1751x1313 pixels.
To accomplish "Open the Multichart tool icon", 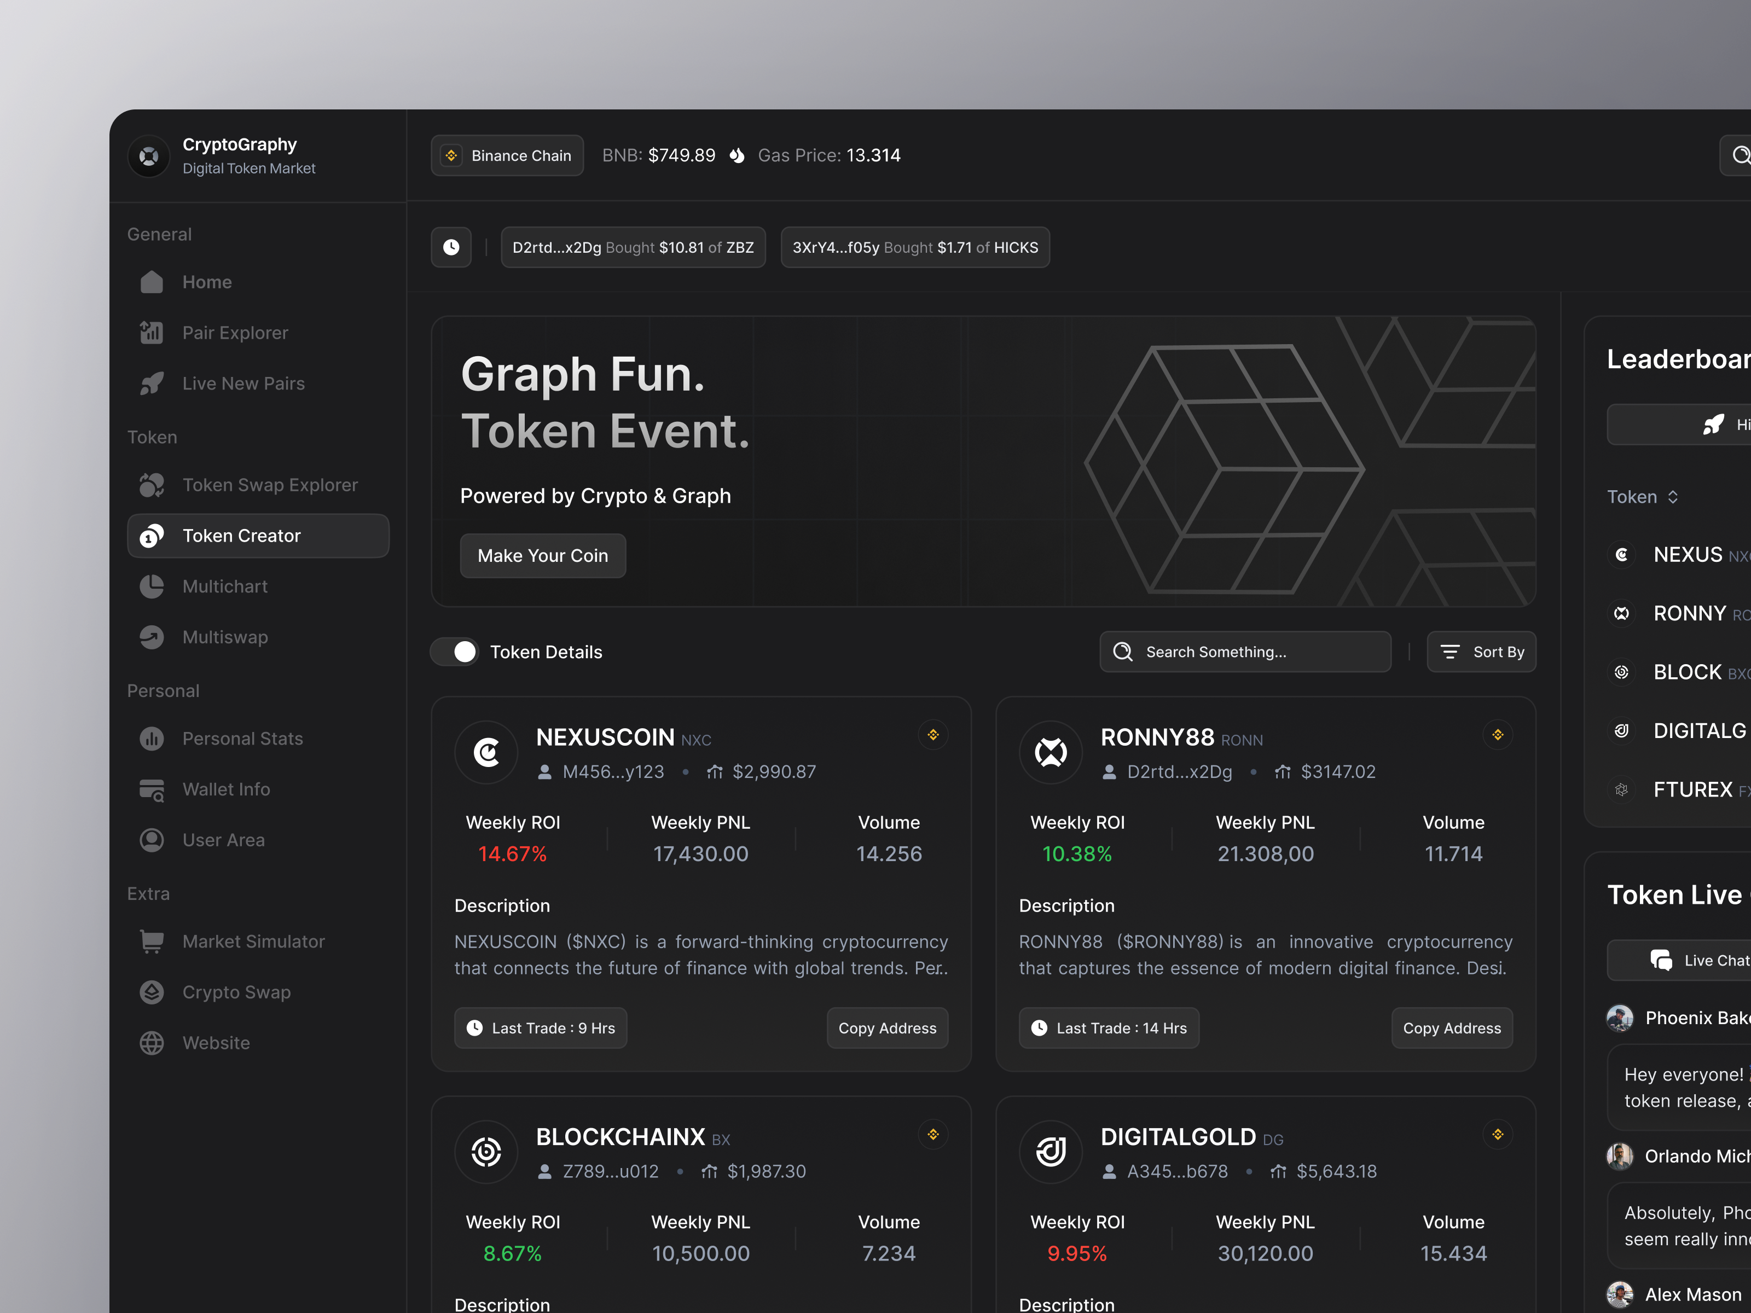I will pos(151,586).
